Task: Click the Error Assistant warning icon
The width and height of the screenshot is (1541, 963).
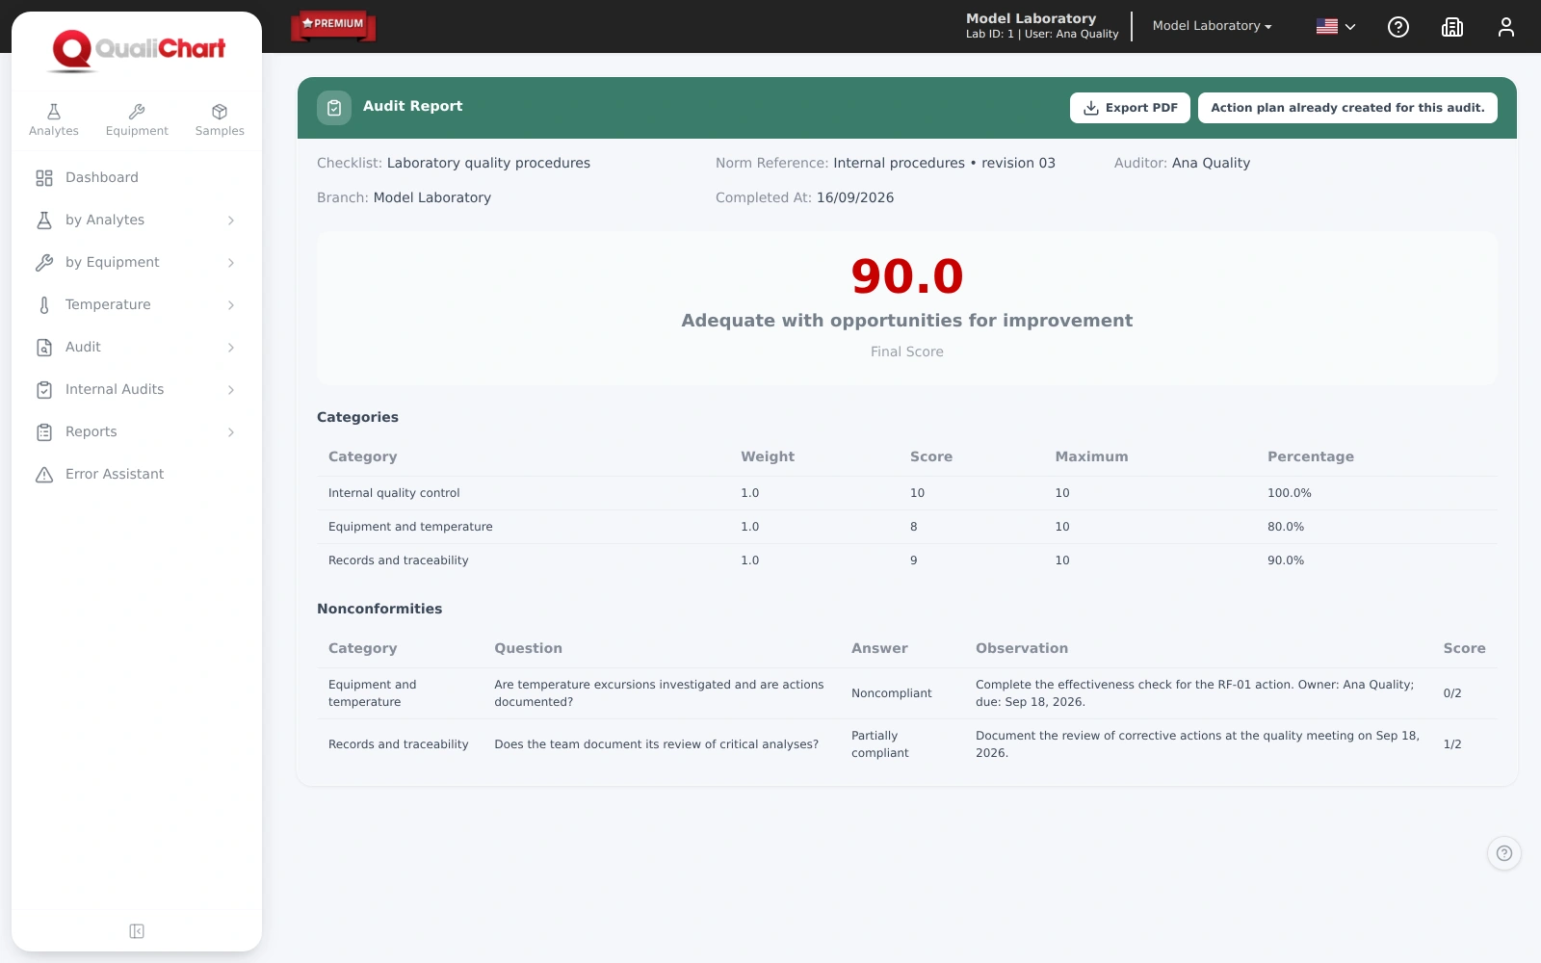Action: pos(44,475)
